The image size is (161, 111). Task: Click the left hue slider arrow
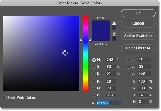pyautogui.click(x=81, y=41)
